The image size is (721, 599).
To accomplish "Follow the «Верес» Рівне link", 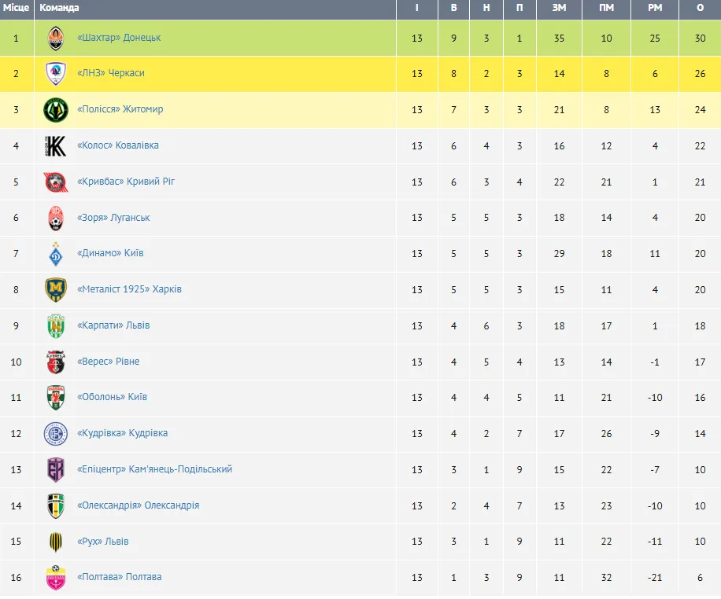I will (108, 362).
